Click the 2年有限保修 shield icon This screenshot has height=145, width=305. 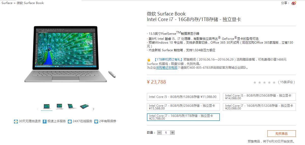pos(96,121)
